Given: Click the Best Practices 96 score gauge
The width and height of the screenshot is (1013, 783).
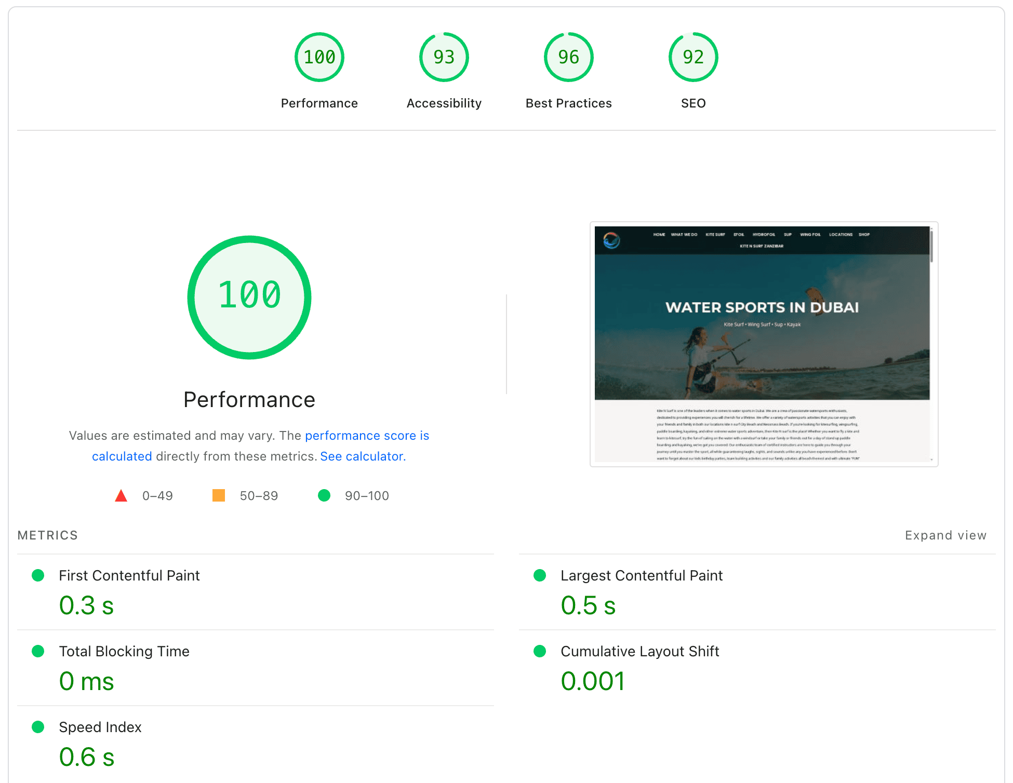Looking at the screenshot, I should coord(568,57).
